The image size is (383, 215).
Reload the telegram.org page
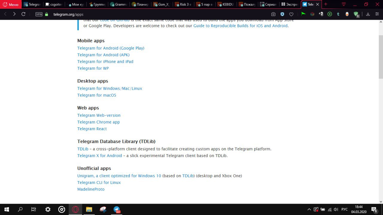(x=23, y=14)
